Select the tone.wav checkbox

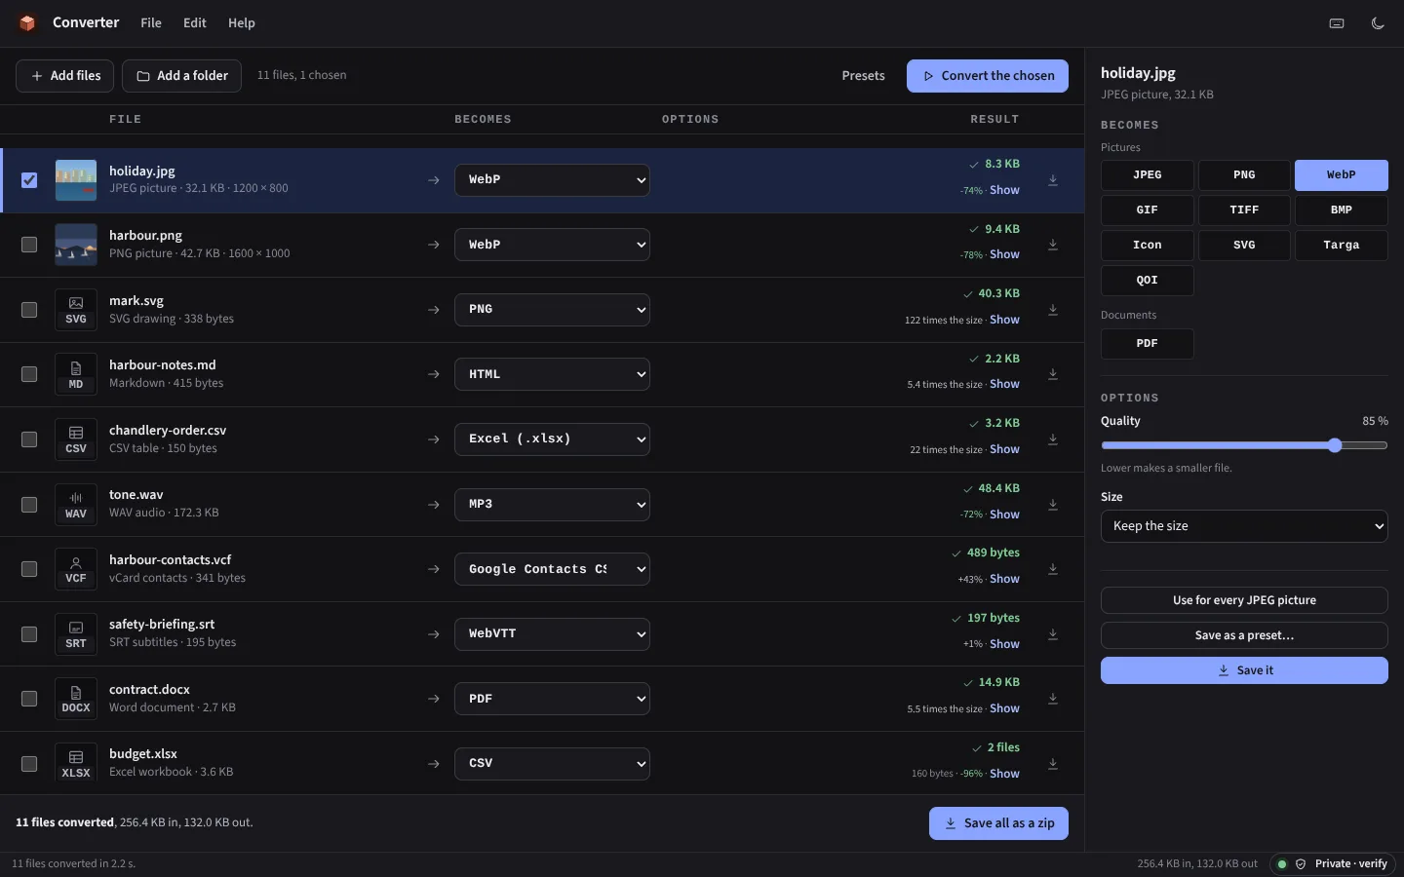tap(29, 505)
